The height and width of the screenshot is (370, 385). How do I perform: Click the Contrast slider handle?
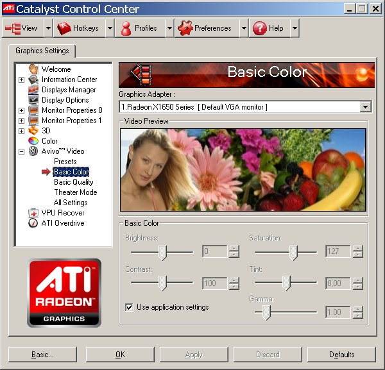coord(162,283)
